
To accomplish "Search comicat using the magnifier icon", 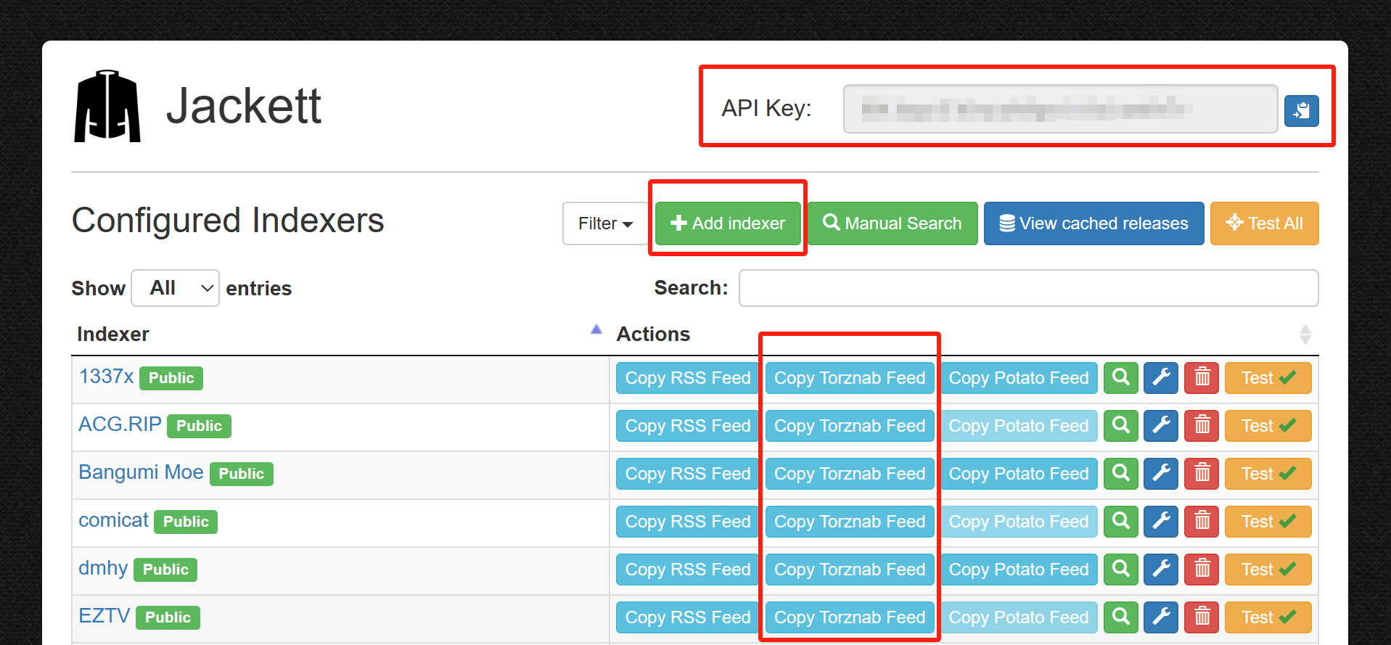I will 1121,522.
